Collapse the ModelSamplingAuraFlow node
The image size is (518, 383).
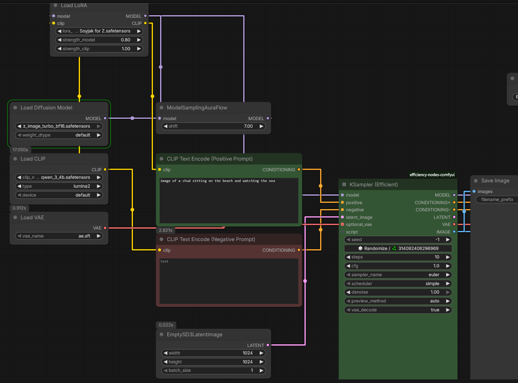(161, 108)
